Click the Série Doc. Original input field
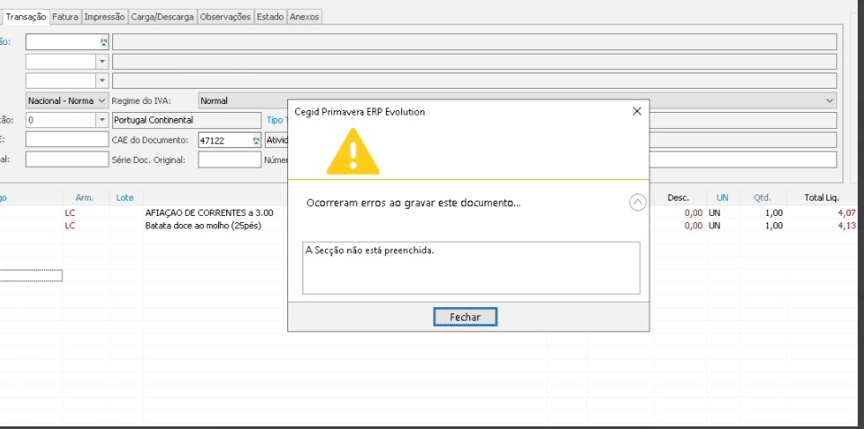Screen dimensions: 864x429 pos(229,159)
